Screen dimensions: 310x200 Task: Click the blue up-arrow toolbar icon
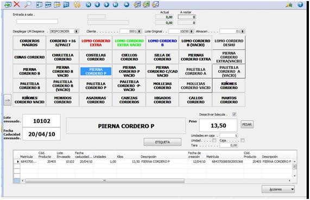[126, 4]
